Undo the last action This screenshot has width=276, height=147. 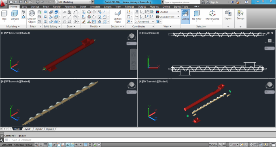click(42, 2)
